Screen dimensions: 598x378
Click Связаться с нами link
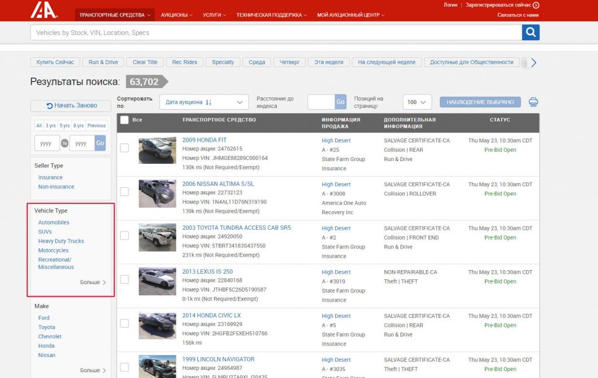coord(518,15)
